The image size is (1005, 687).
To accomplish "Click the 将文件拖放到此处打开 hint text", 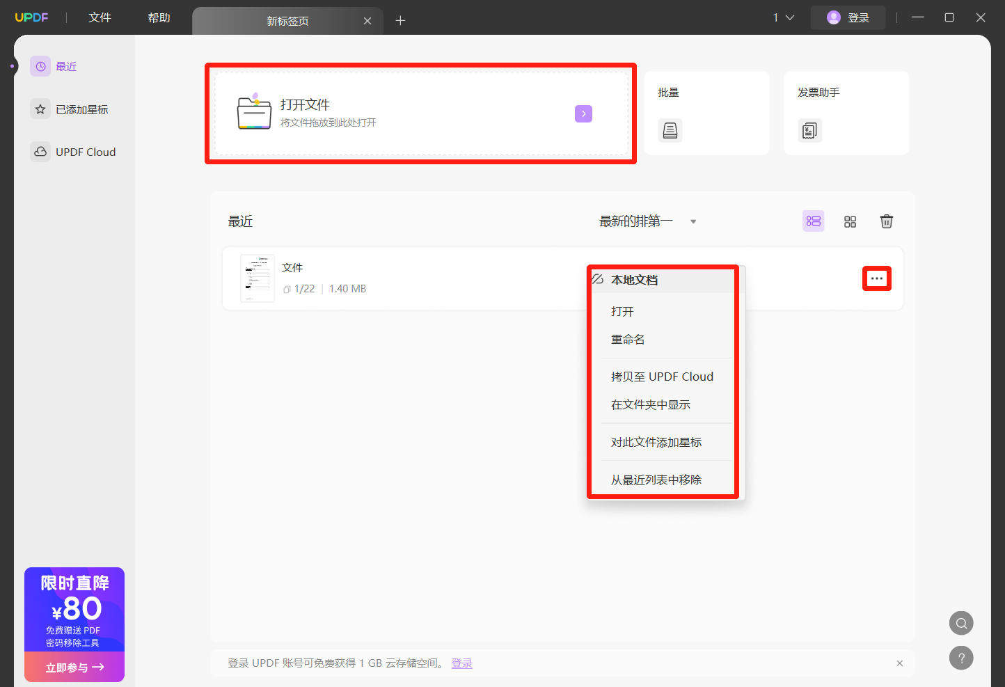I will click(x=329, y=123).
